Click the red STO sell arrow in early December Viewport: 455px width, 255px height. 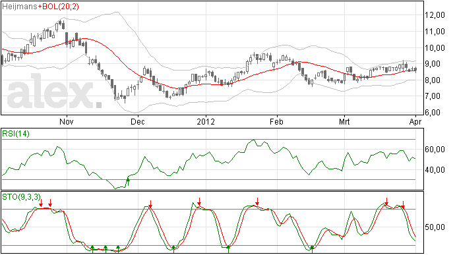tap(150, 204)
